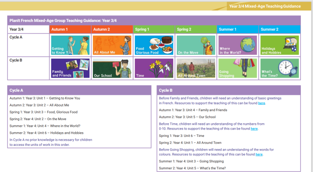Click the 'Before Time, children will need' note
This screenshot has width=313, height=172.
point(212,126)
